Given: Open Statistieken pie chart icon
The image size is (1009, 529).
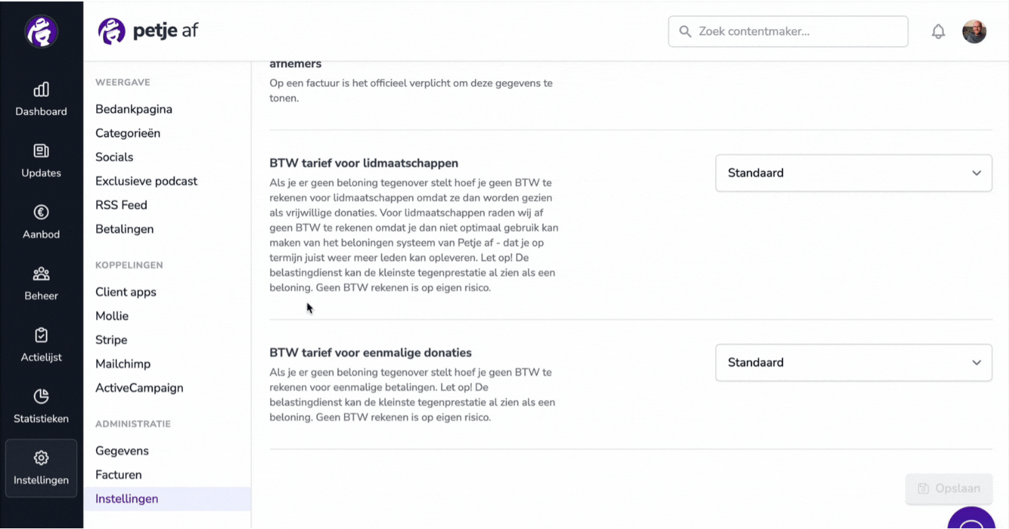Looking at the screenshot, I should tap(41, 396).
